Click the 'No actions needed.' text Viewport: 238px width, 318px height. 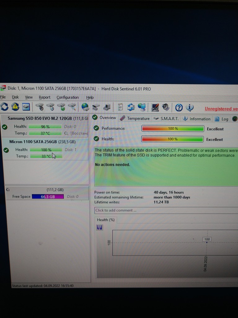tap(112, 165)
